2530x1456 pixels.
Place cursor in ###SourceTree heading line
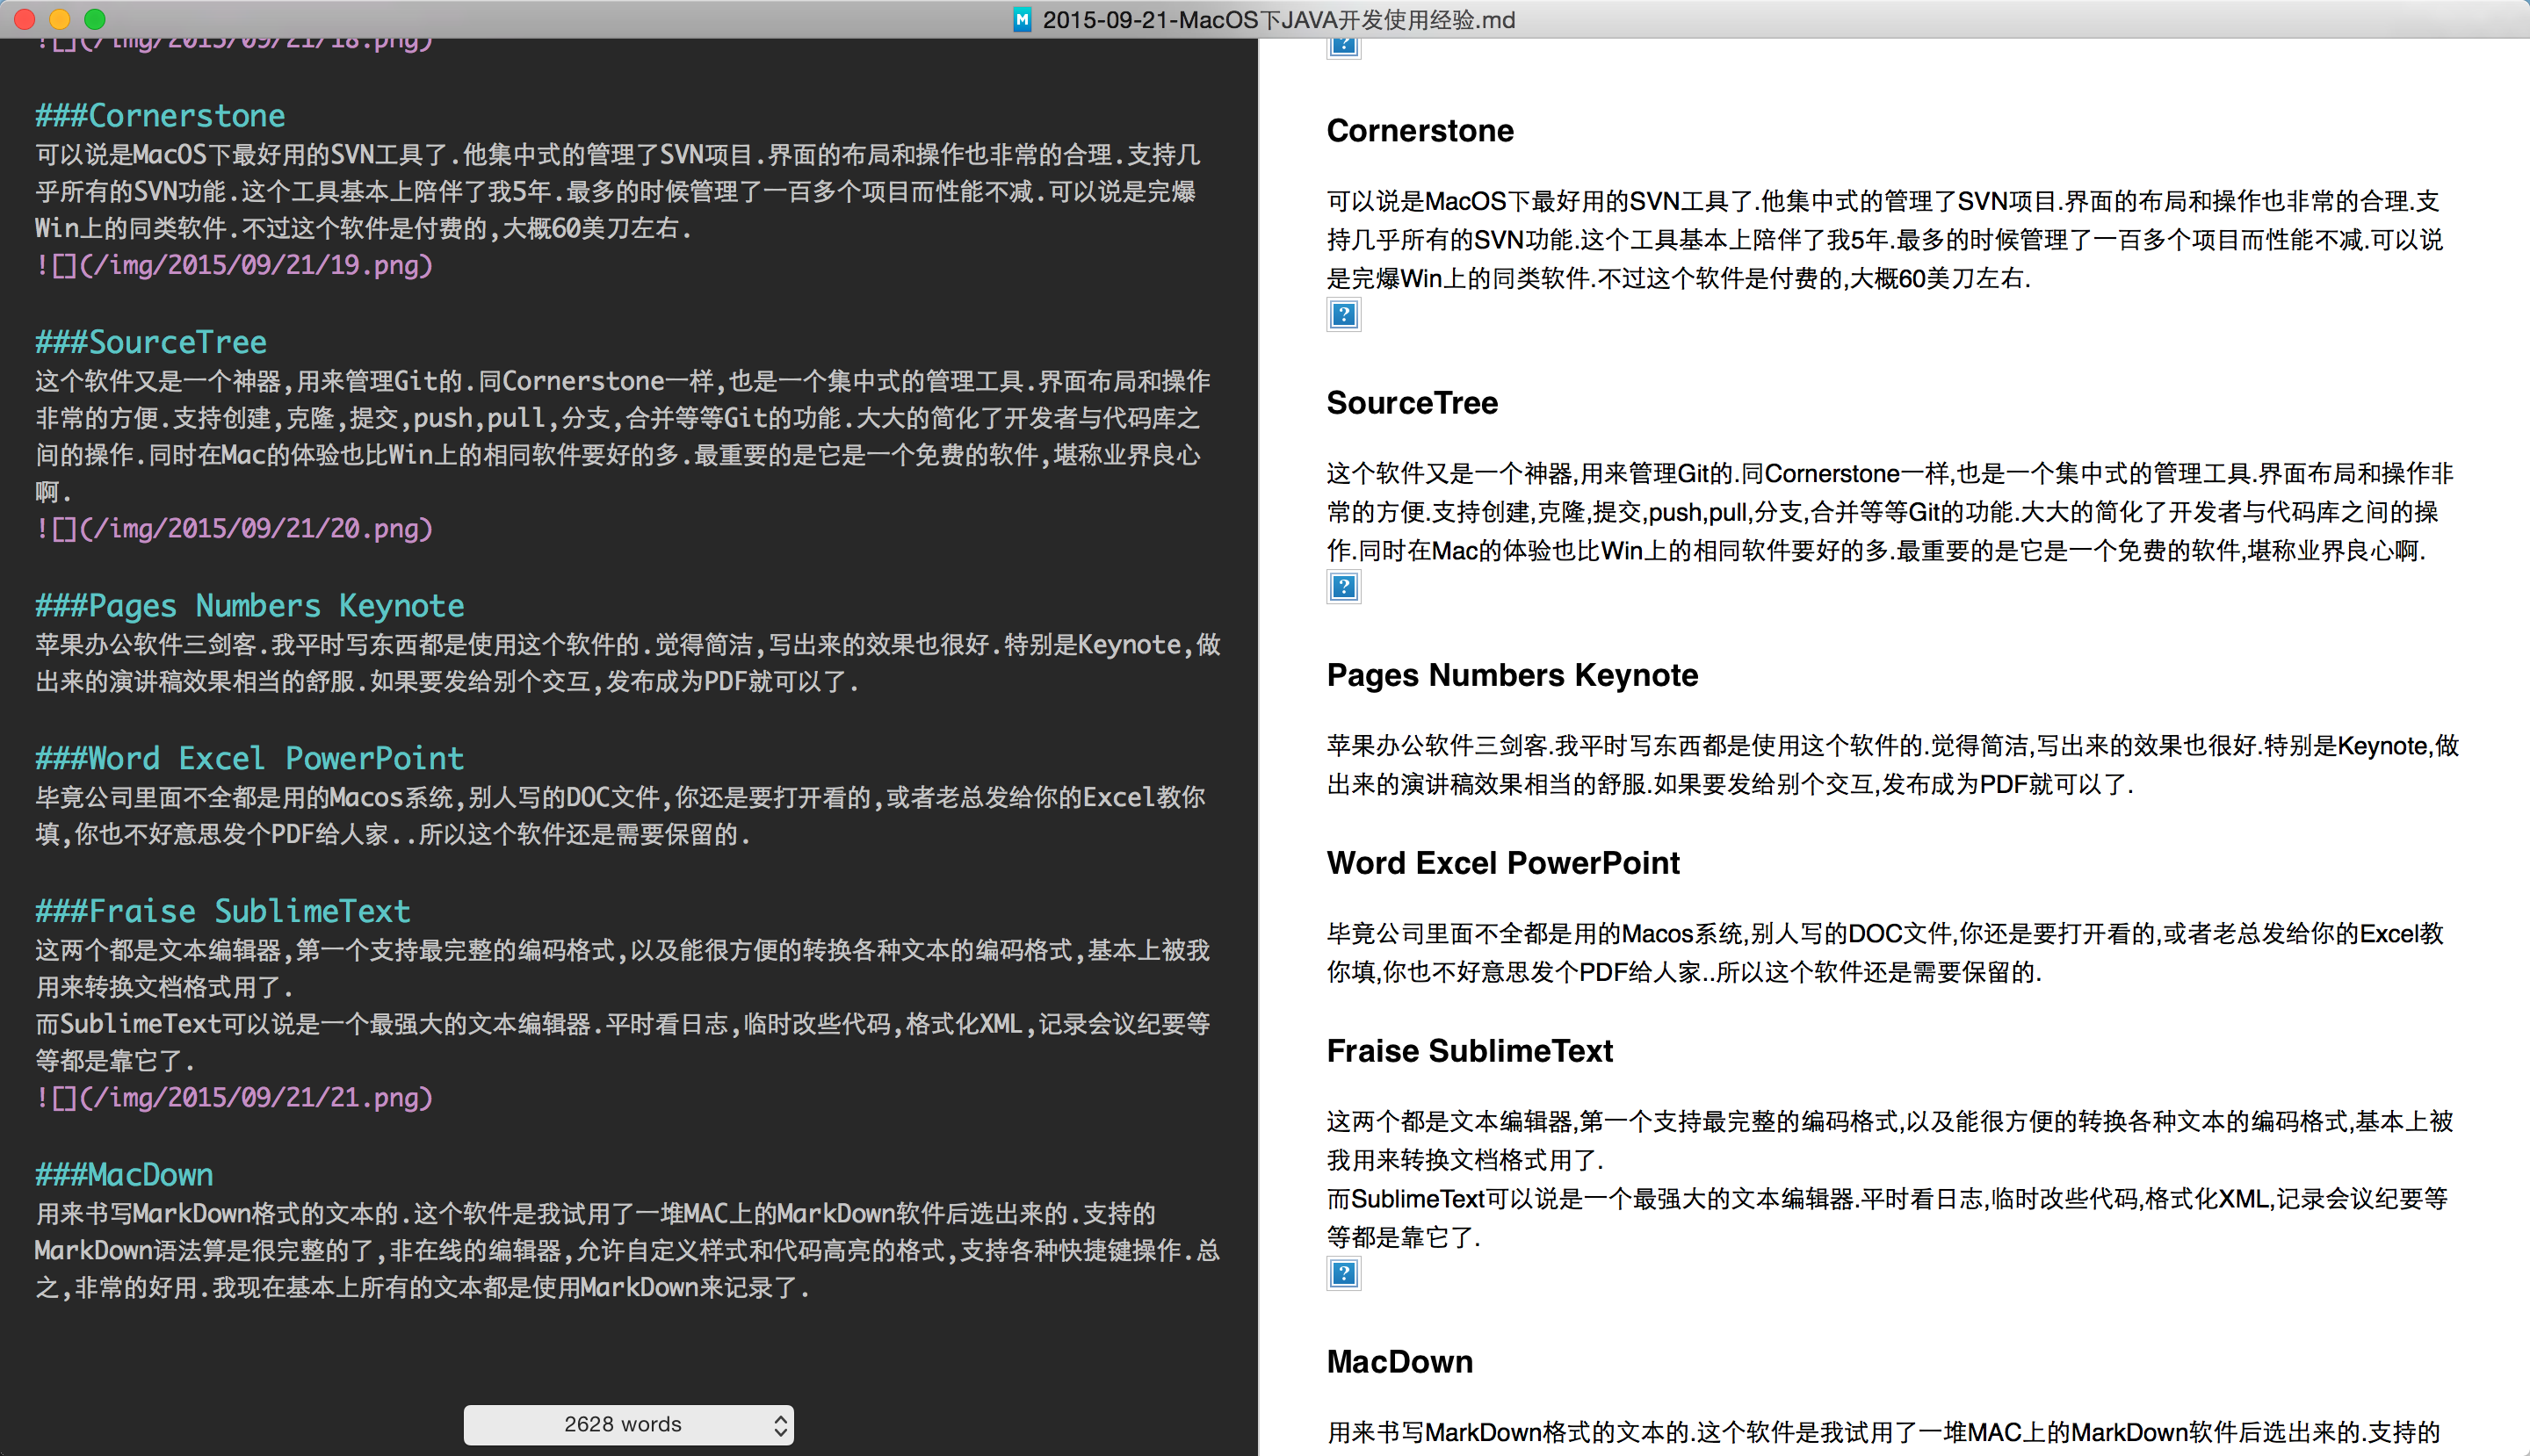[151, 342]
